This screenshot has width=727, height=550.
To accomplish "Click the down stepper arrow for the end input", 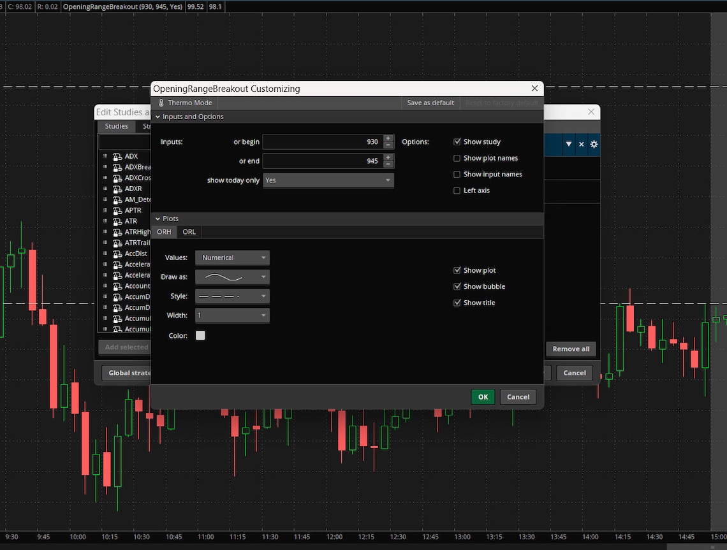I will click(388, 164).
